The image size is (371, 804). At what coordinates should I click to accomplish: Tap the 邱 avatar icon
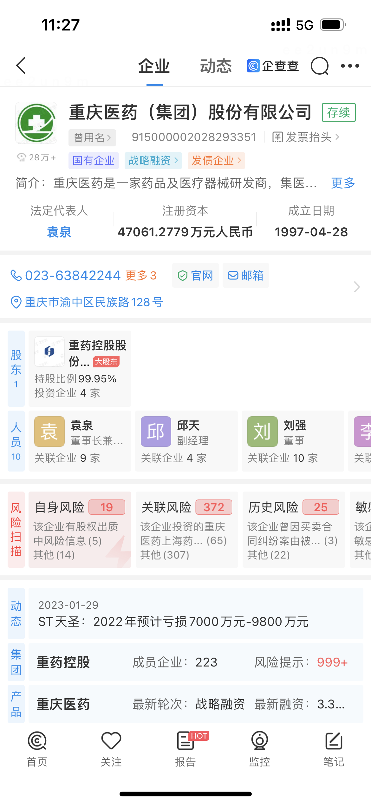(156, 432)
